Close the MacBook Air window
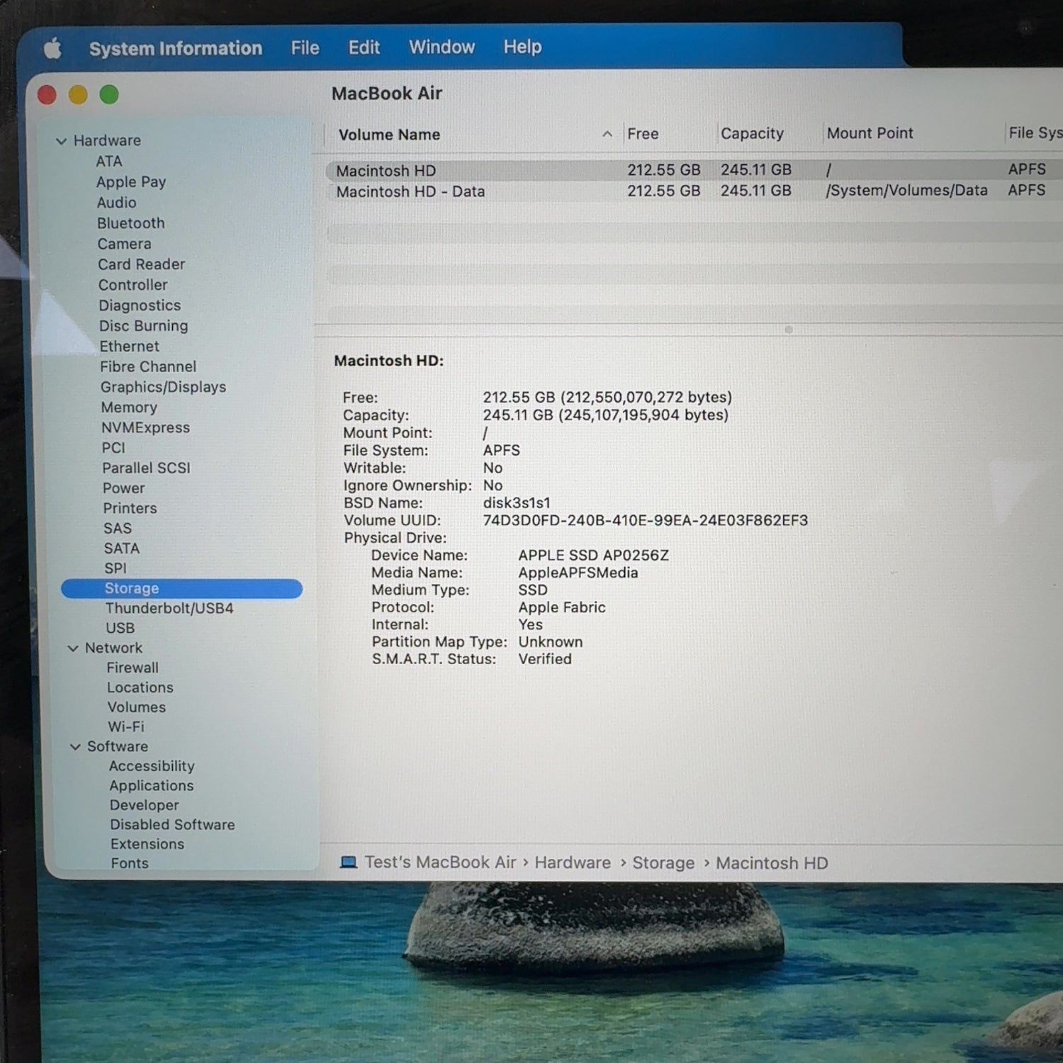1063x1063 pixels. pos(47,94)
